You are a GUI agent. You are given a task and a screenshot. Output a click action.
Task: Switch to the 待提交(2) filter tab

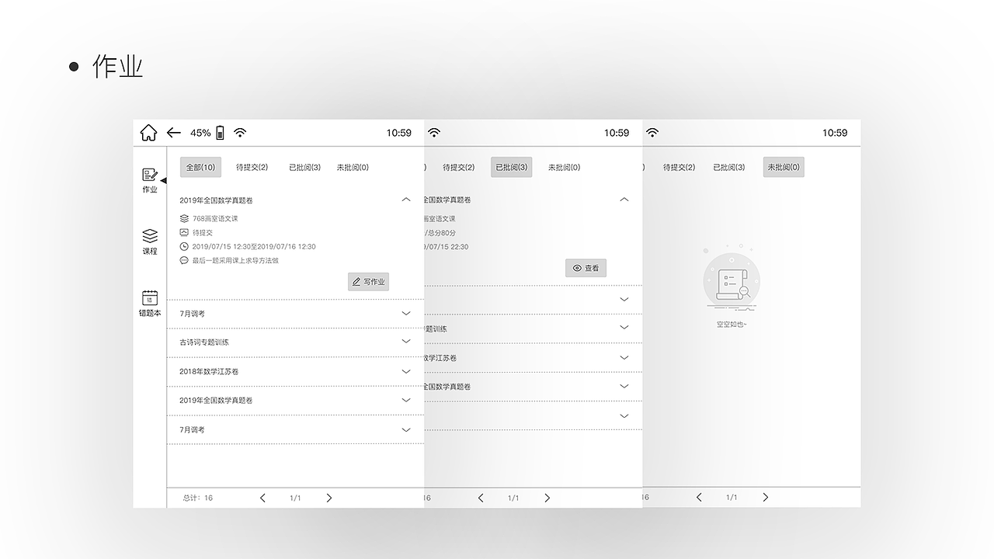(x=252, y=167)
